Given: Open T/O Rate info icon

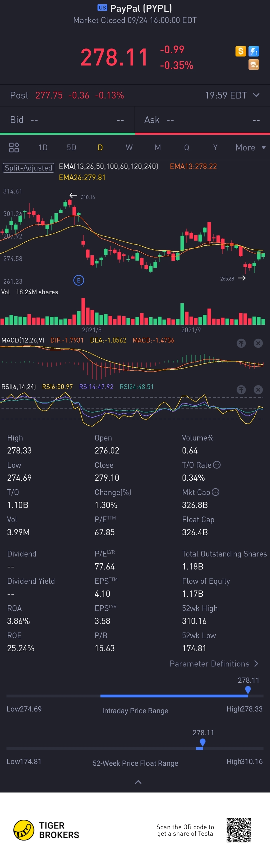Looking at the screenshot, I should point(217,465).
